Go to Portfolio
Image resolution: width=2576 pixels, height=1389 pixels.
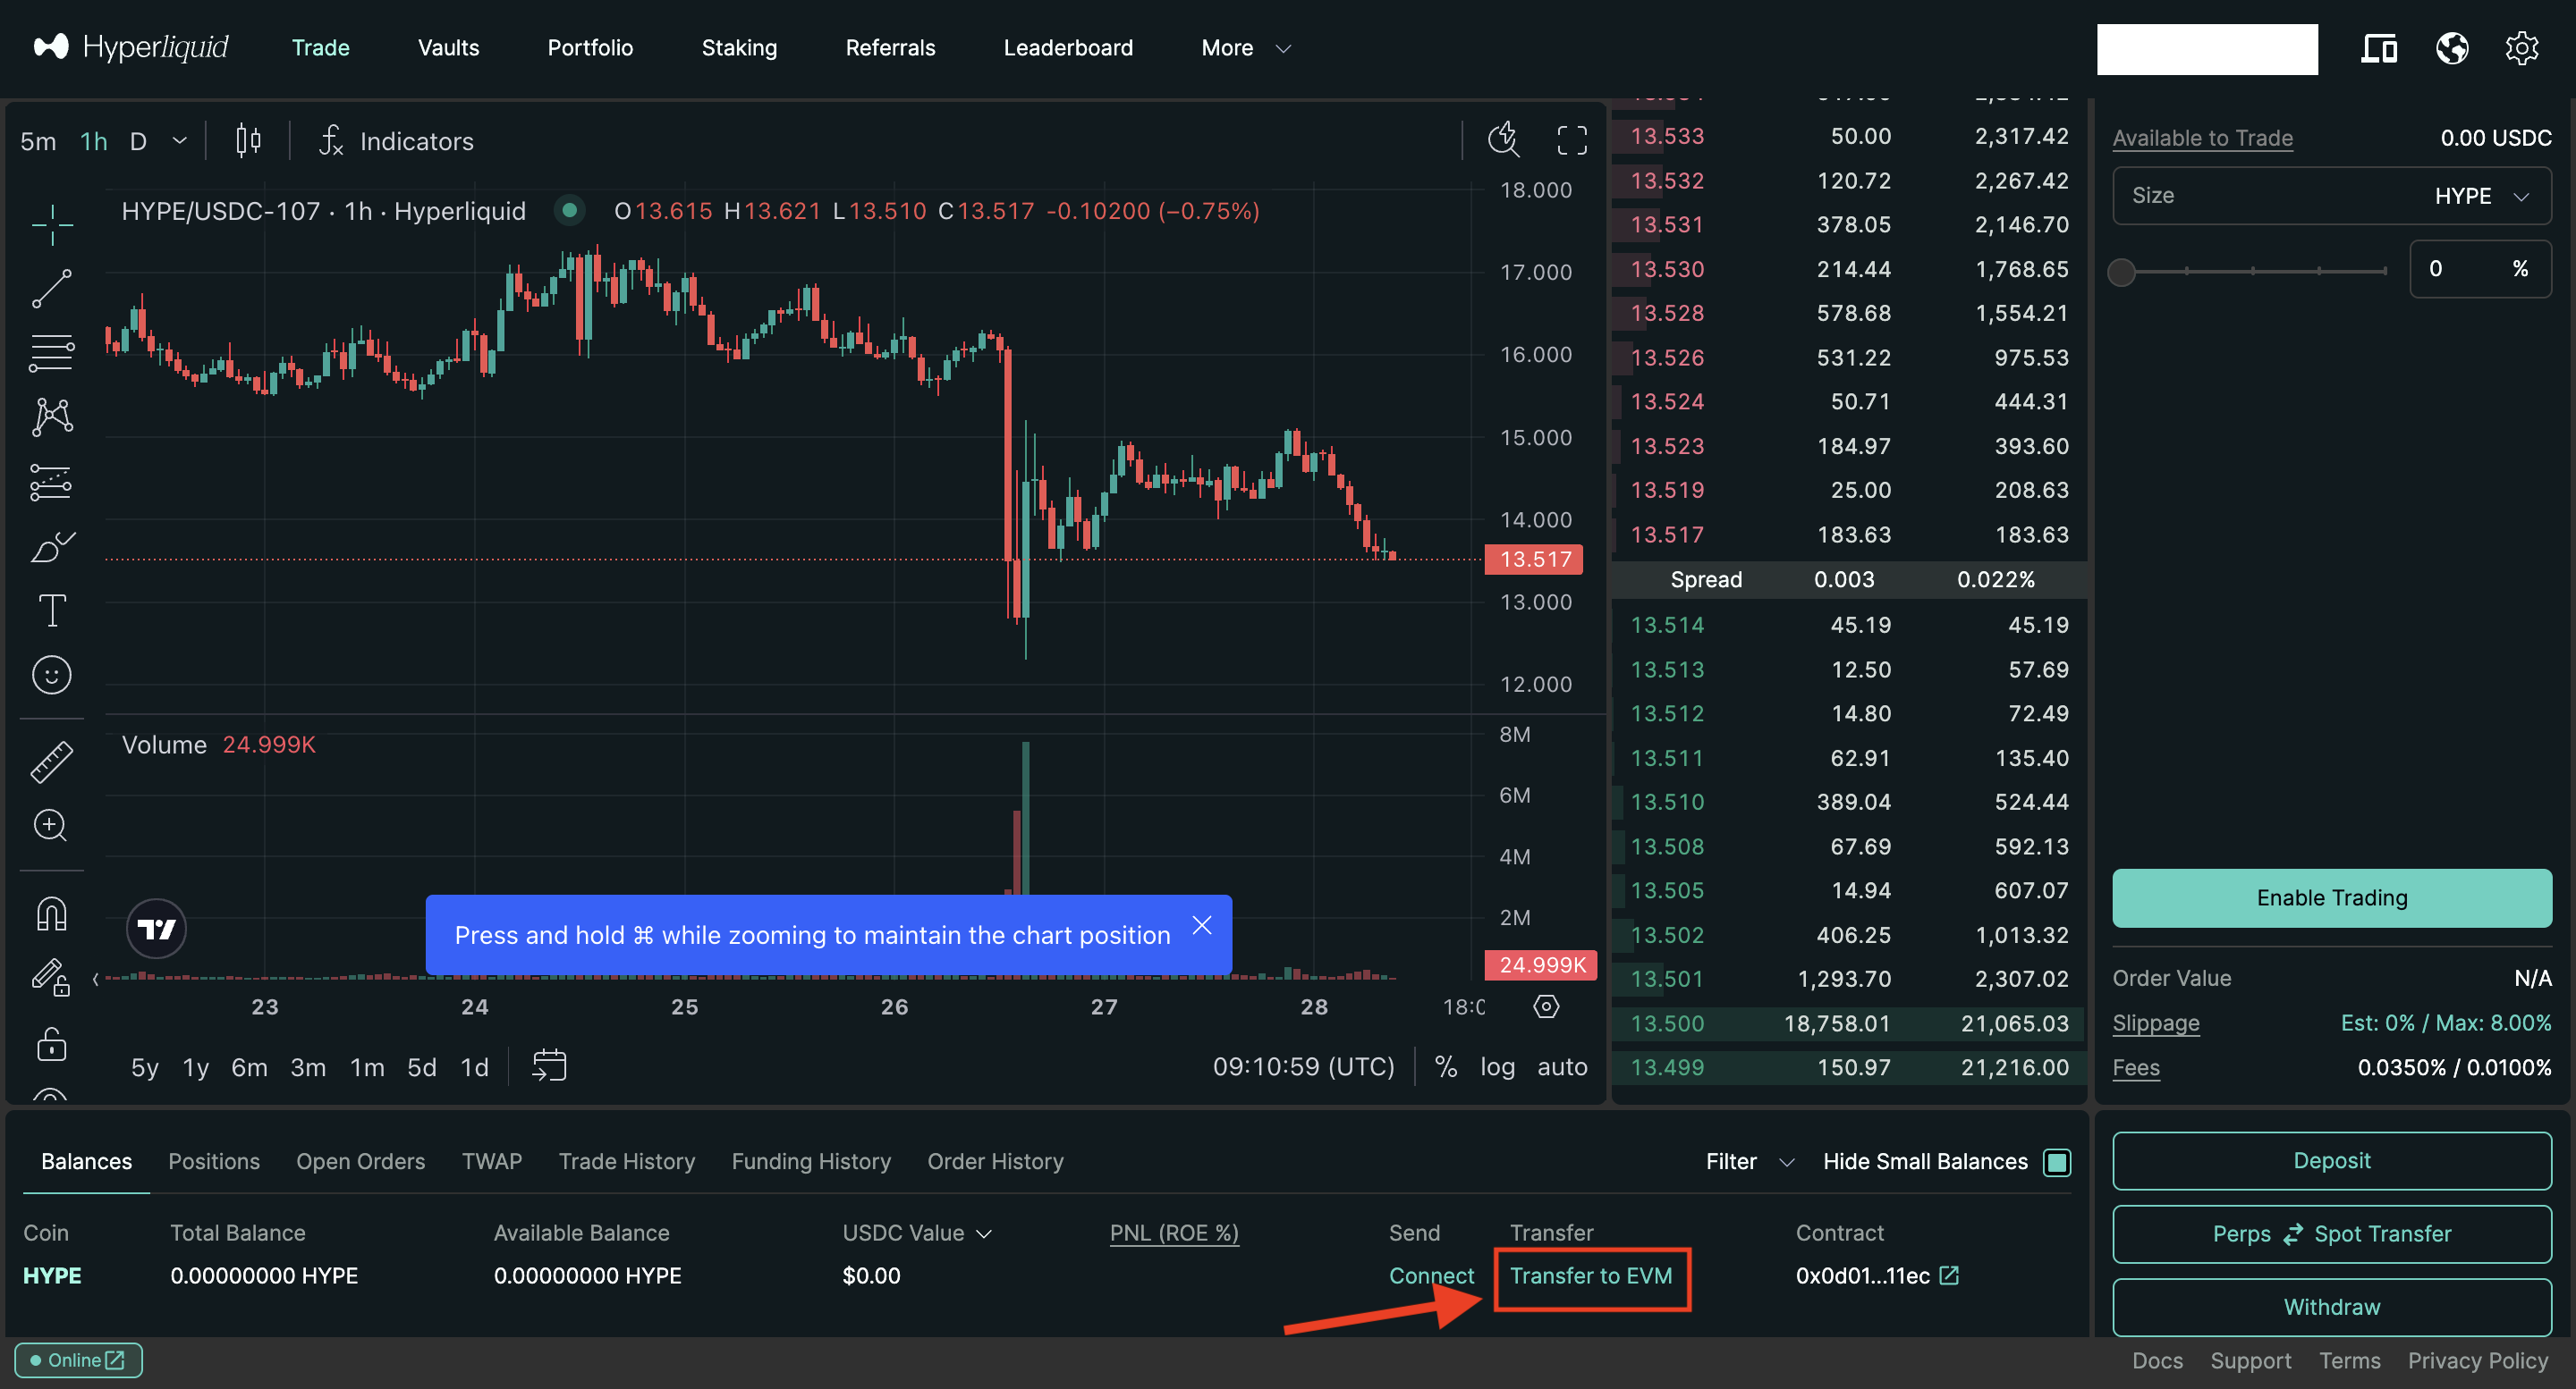coord(590,47)
